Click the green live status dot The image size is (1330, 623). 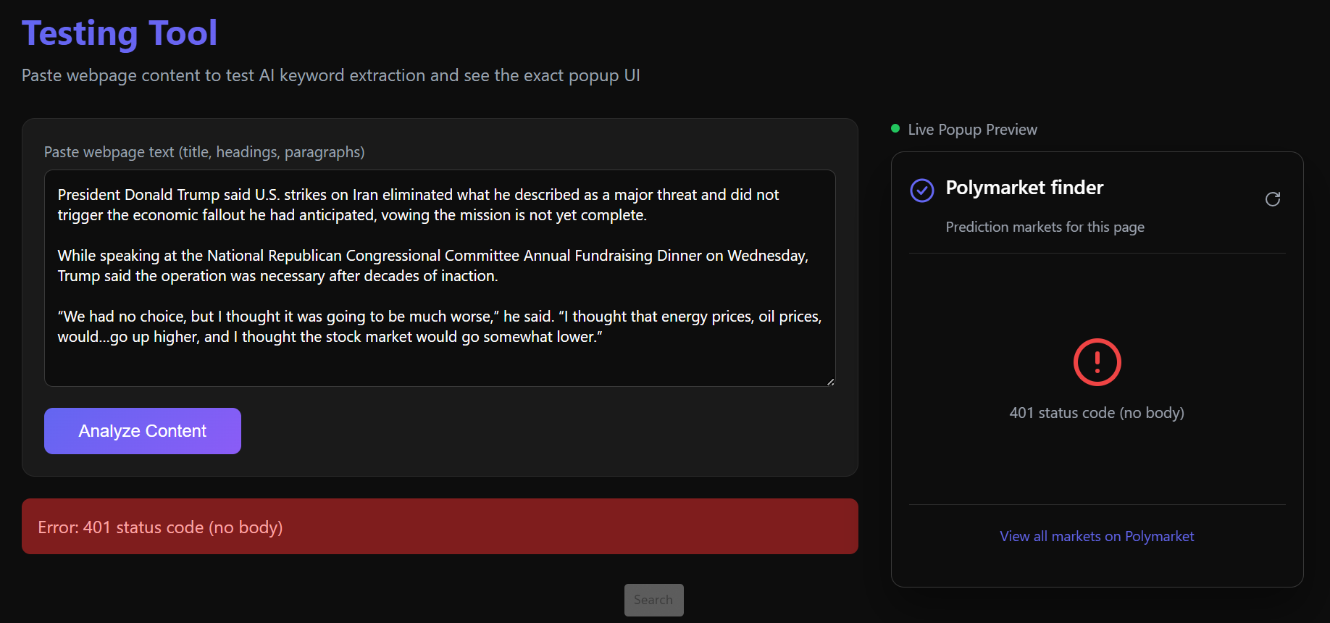click(895, 129)
